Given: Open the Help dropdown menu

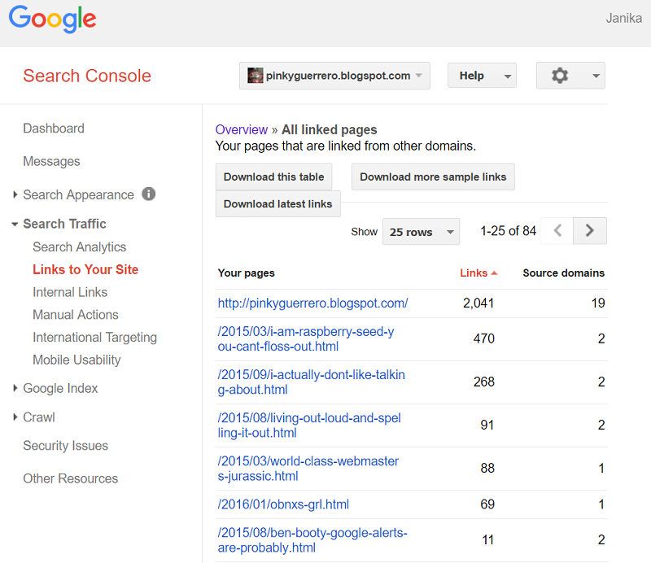Looking at the screenshot, I should pos(482,76).
